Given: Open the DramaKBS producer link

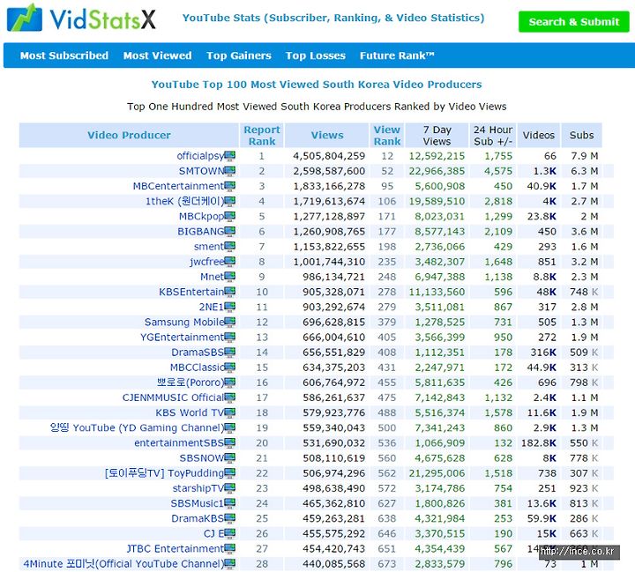Looking at the screenshot, I should (198, 518).
